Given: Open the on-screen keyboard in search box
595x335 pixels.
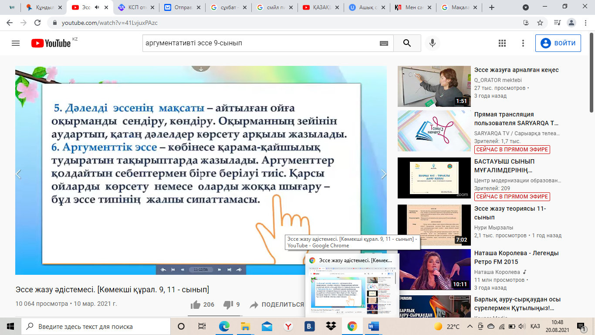Looking at the screenshot, I should [x=384, y=43].
